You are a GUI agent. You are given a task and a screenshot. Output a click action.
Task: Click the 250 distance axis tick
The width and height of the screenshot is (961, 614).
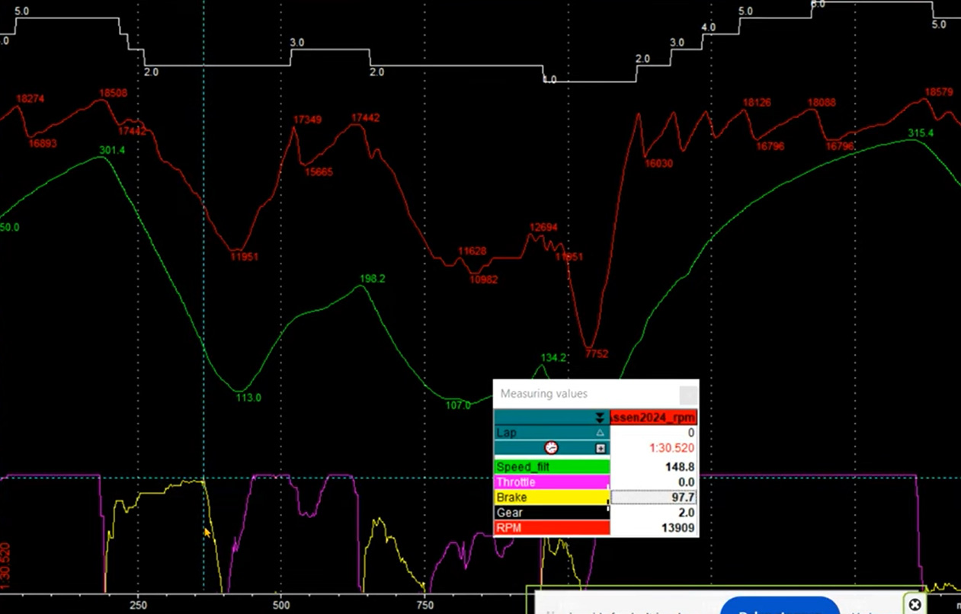point(138,606)
